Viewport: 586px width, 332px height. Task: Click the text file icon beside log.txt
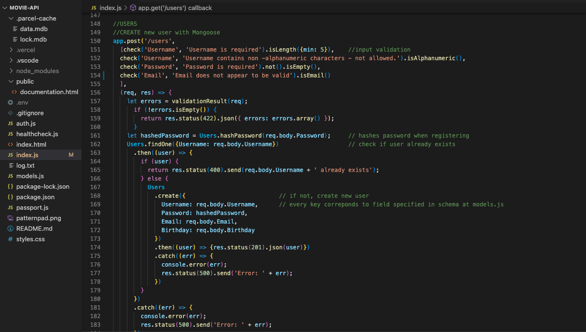coord(11,166)
